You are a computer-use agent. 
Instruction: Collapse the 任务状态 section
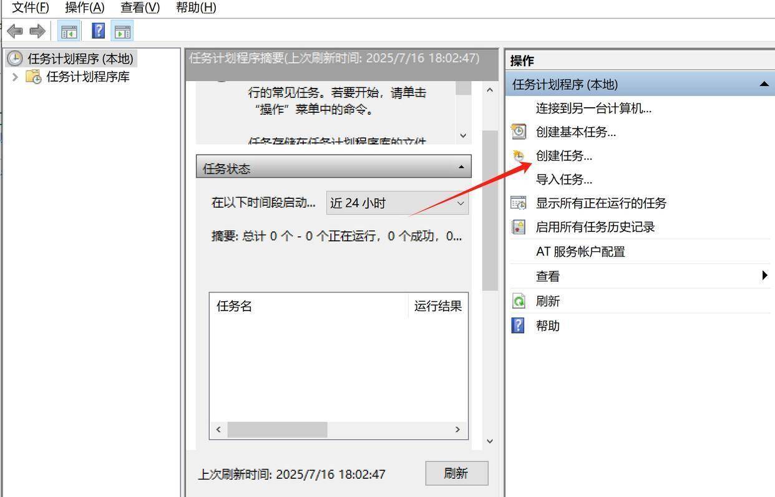461,167
